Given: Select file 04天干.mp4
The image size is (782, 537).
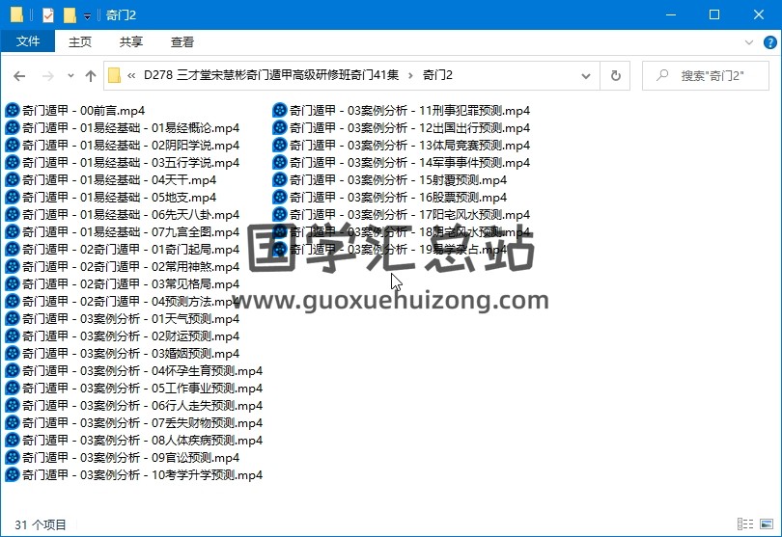Looking at the screenshot, I should point(111,180).
